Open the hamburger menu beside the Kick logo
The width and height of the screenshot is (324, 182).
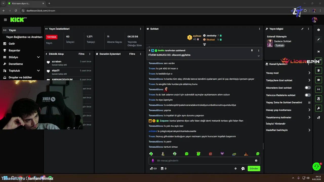pyautogui.click(x=5, y=20)
